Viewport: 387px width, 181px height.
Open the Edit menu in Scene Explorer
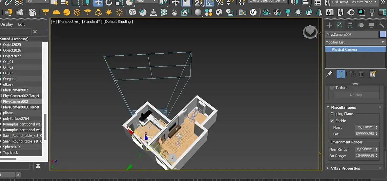[21, 24]
